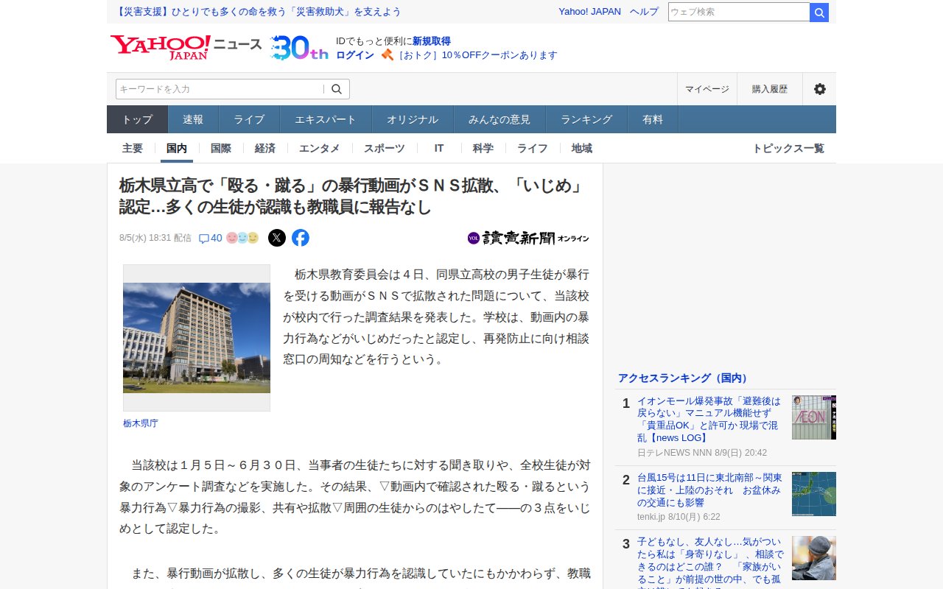Select the 科学 category
This screenshot has height=589, width=943.
pyautogui.click(x=483, y=148)
